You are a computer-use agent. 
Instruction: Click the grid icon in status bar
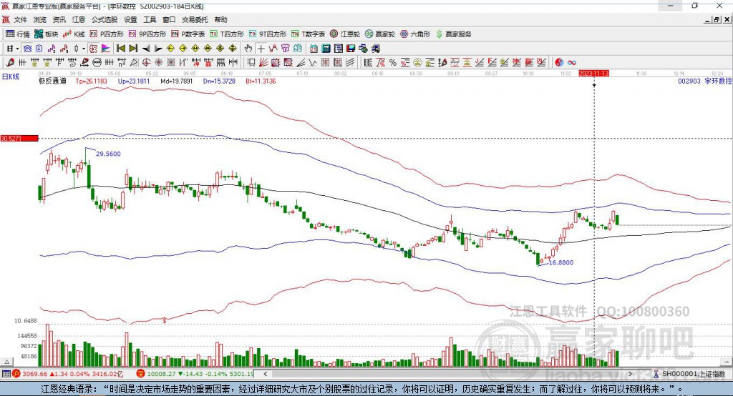tap(6, 374)
